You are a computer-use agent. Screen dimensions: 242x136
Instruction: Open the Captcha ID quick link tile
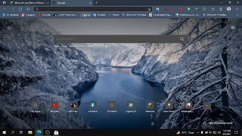pyautogui.click(x=131, y=107)
